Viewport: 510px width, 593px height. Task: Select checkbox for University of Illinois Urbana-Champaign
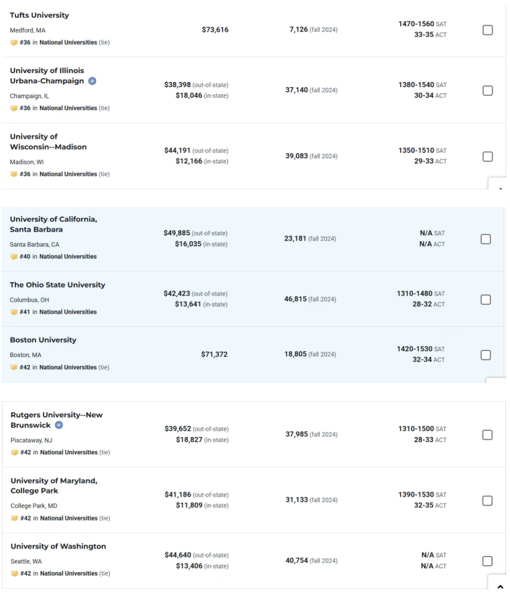click(487, 90)
